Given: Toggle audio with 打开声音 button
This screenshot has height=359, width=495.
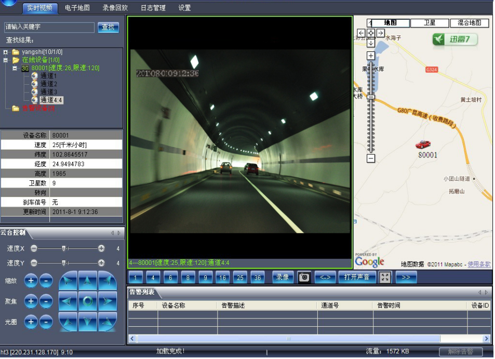Looking at the screenshot, I should point(357,277).
